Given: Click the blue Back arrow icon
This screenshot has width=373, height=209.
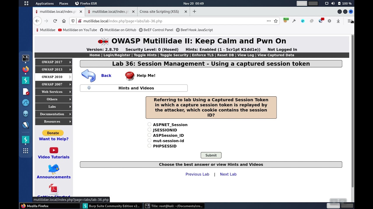Looking at the screenshot, I should pyautogui.click(x=88, y=76).
